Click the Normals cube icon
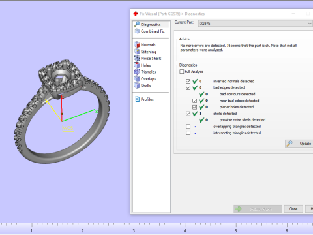The image size is (313, 235). (x=137, y=44)
